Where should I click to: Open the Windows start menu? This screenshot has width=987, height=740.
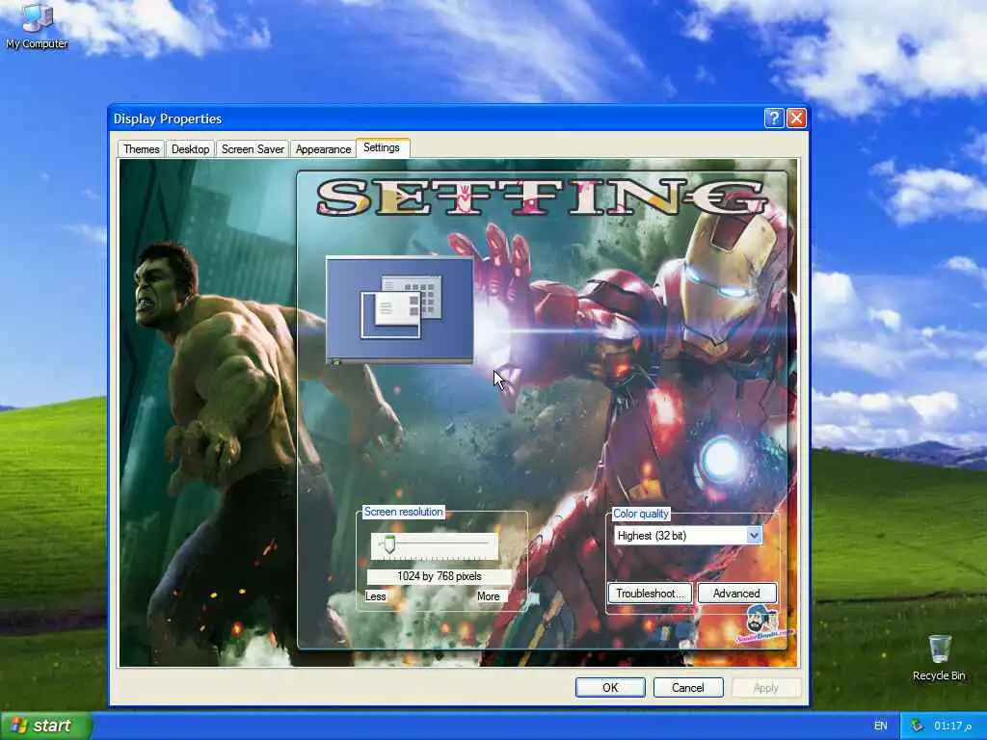click(x=46, y=727)
